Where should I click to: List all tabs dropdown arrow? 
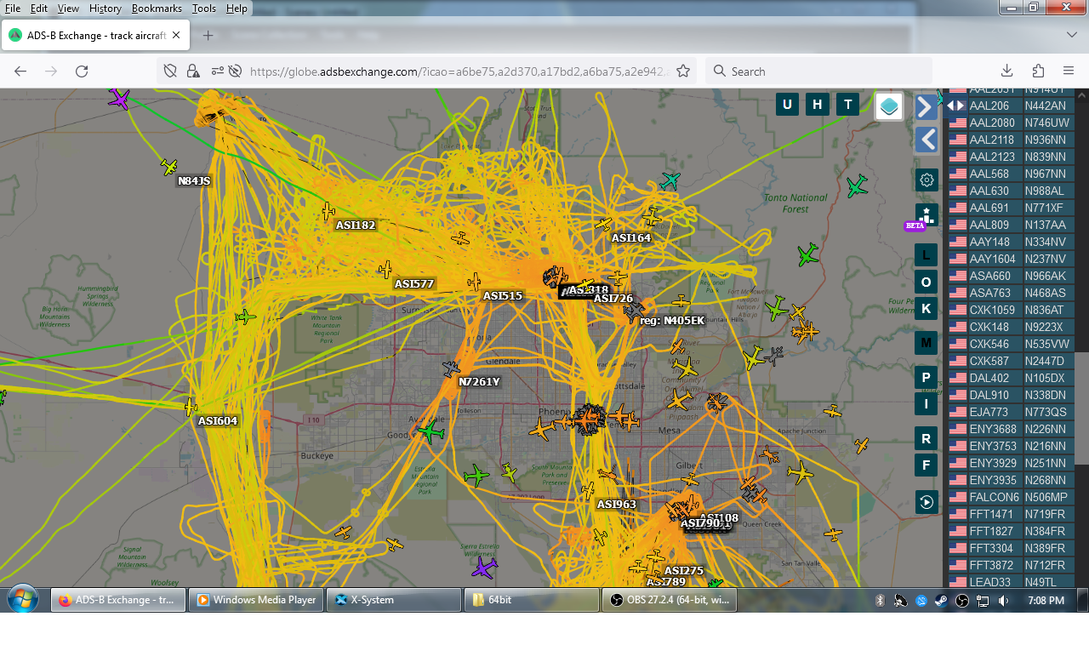(x=1072, y=35)
